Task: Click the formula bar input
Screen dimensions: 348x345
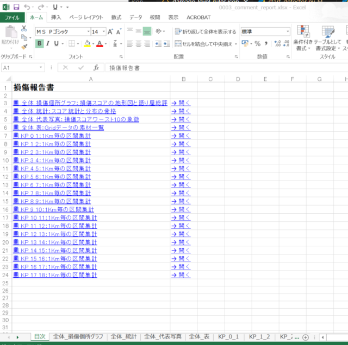Action: point(227,68)
